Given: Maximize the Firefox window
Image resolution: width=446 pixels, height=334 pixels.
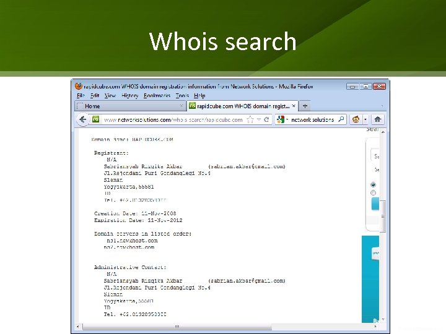Looking at the screenshot, I should pos(365,87).
